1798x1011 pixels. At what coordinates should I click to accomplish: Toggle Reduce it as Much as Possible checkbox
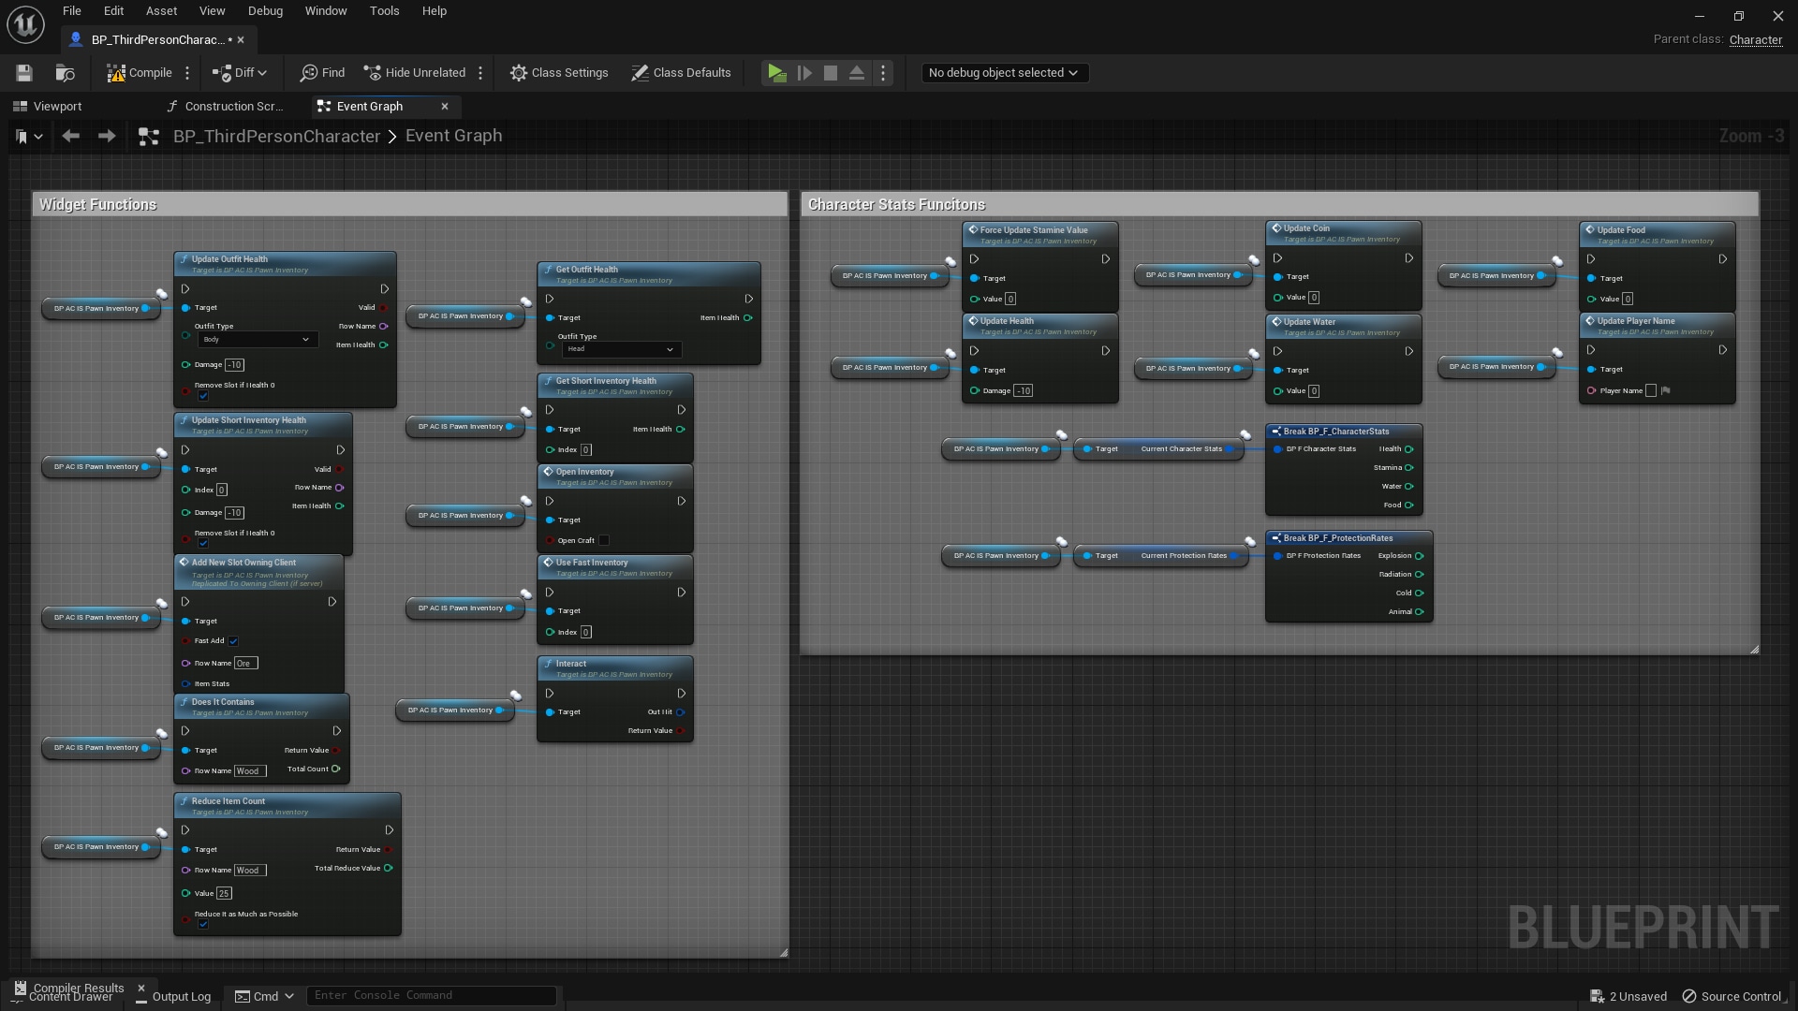(203, 924)
